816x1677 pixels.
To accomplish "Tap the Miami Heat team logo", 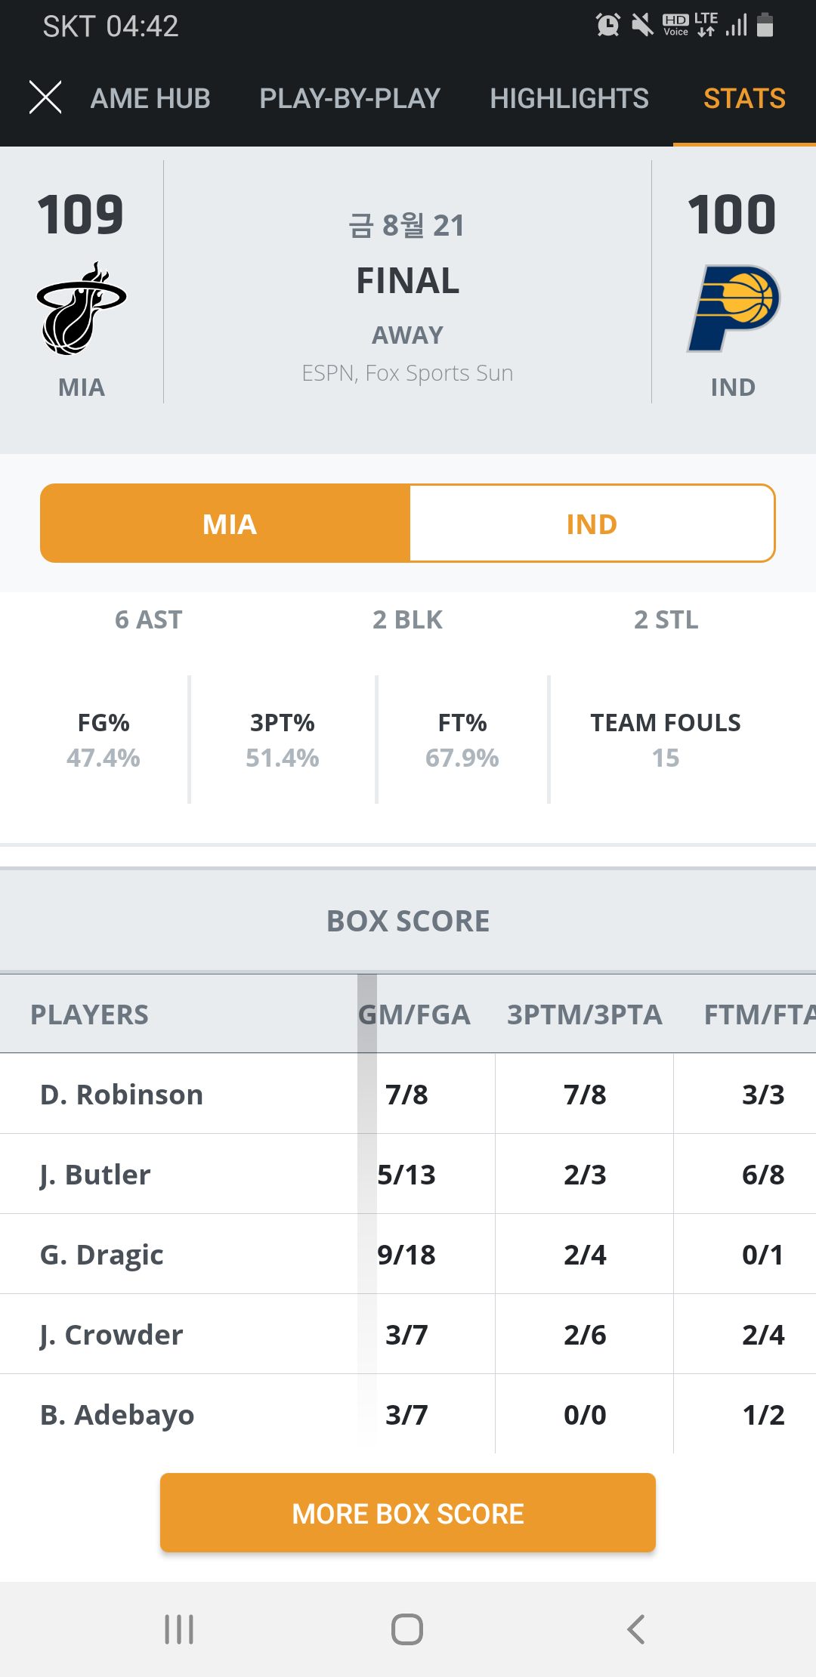I will pos(82,309).
